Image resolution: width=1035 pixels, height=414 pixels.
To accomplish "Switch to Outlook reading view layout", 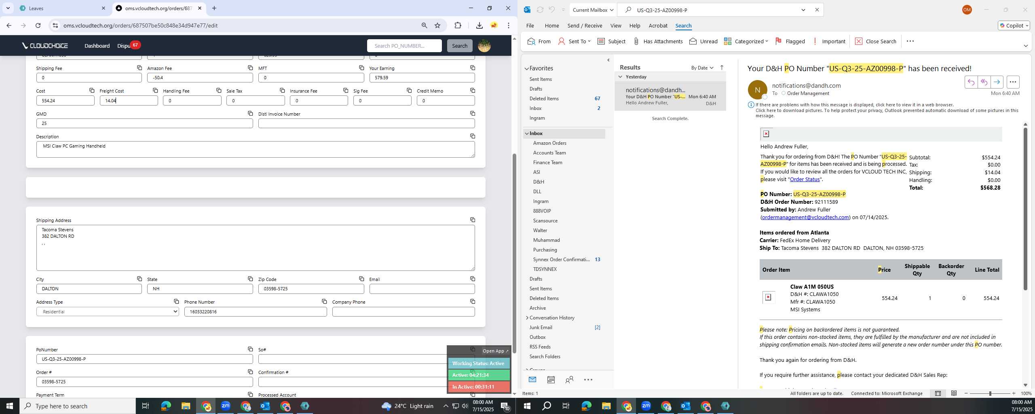I will point(954,393).
